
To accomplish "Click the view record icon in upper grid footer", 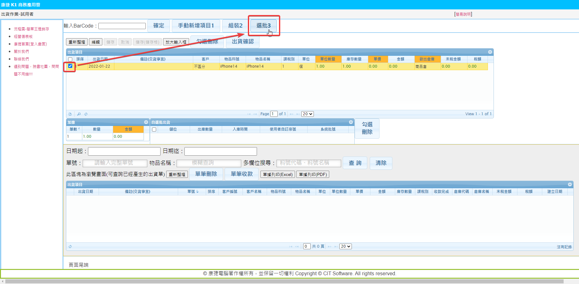I will pyautogui.click(x=70, y=114).
